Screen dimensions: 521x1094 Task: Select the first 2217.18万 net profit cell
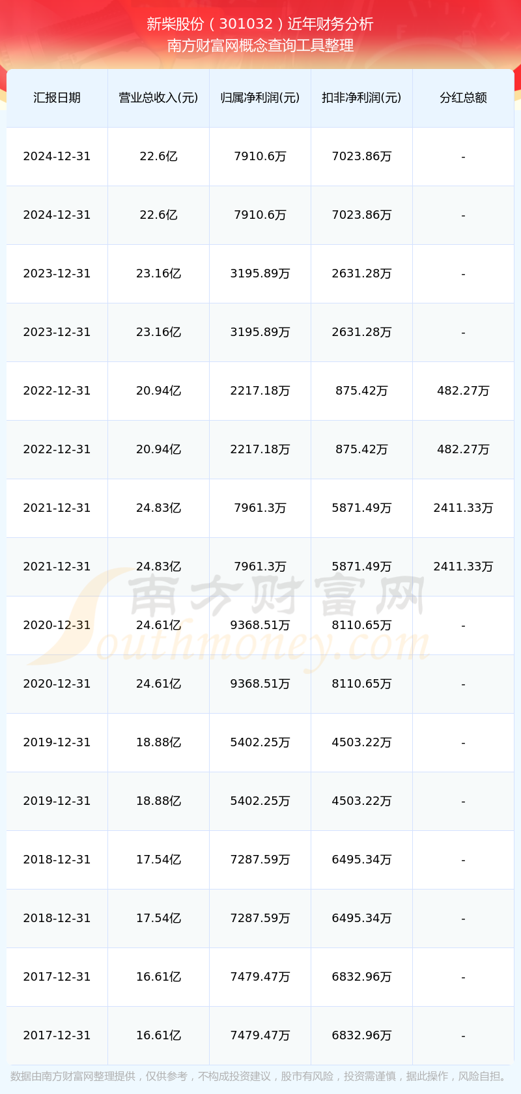coord(260,391)
